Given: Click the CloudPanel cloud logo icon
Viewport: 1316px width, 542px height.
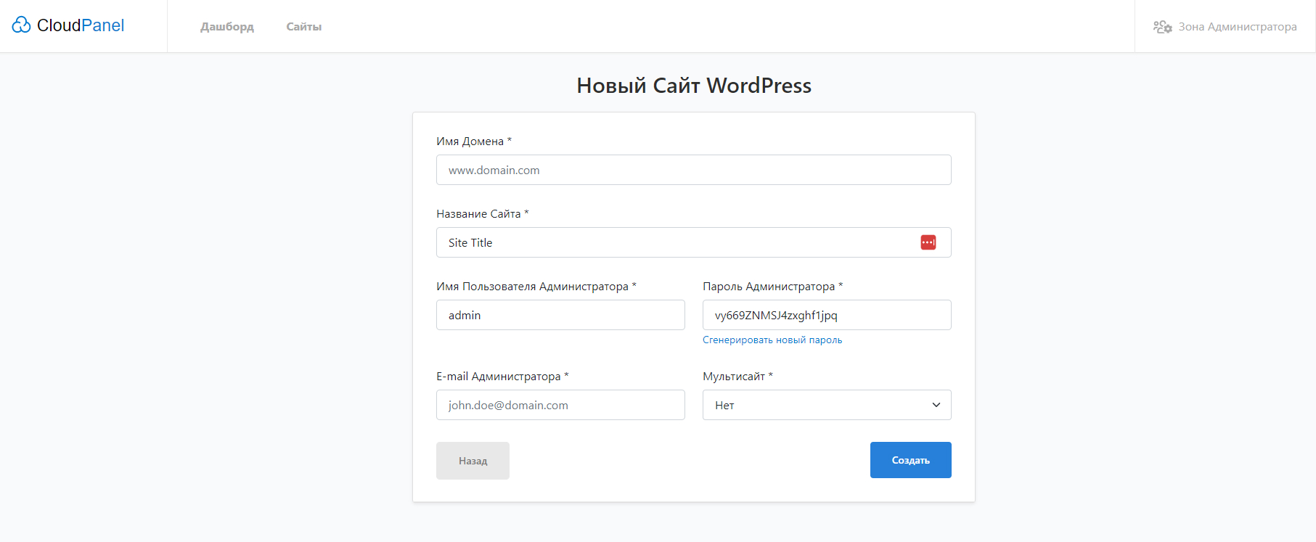Looking at the screenshot, I should click(21, 25).
